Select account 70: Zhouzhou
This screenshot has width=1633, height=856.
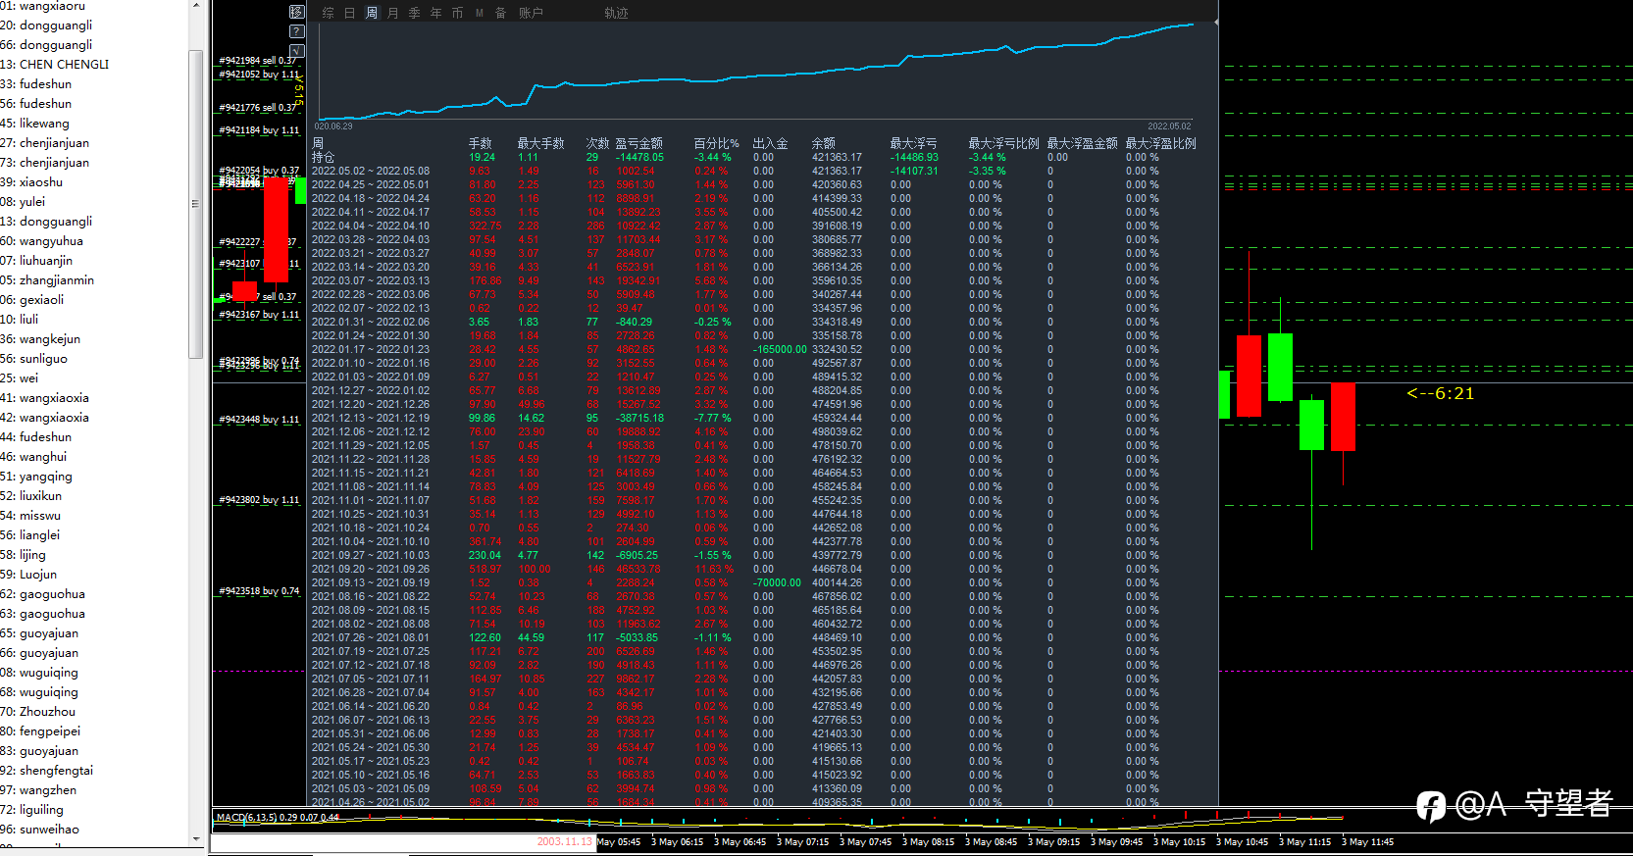(x=37, y=712)
